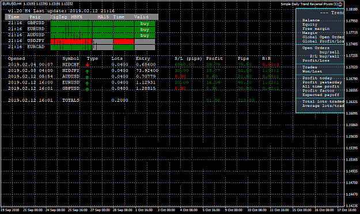Click the R:R column header
360x214 pixels.
[267, 59]
